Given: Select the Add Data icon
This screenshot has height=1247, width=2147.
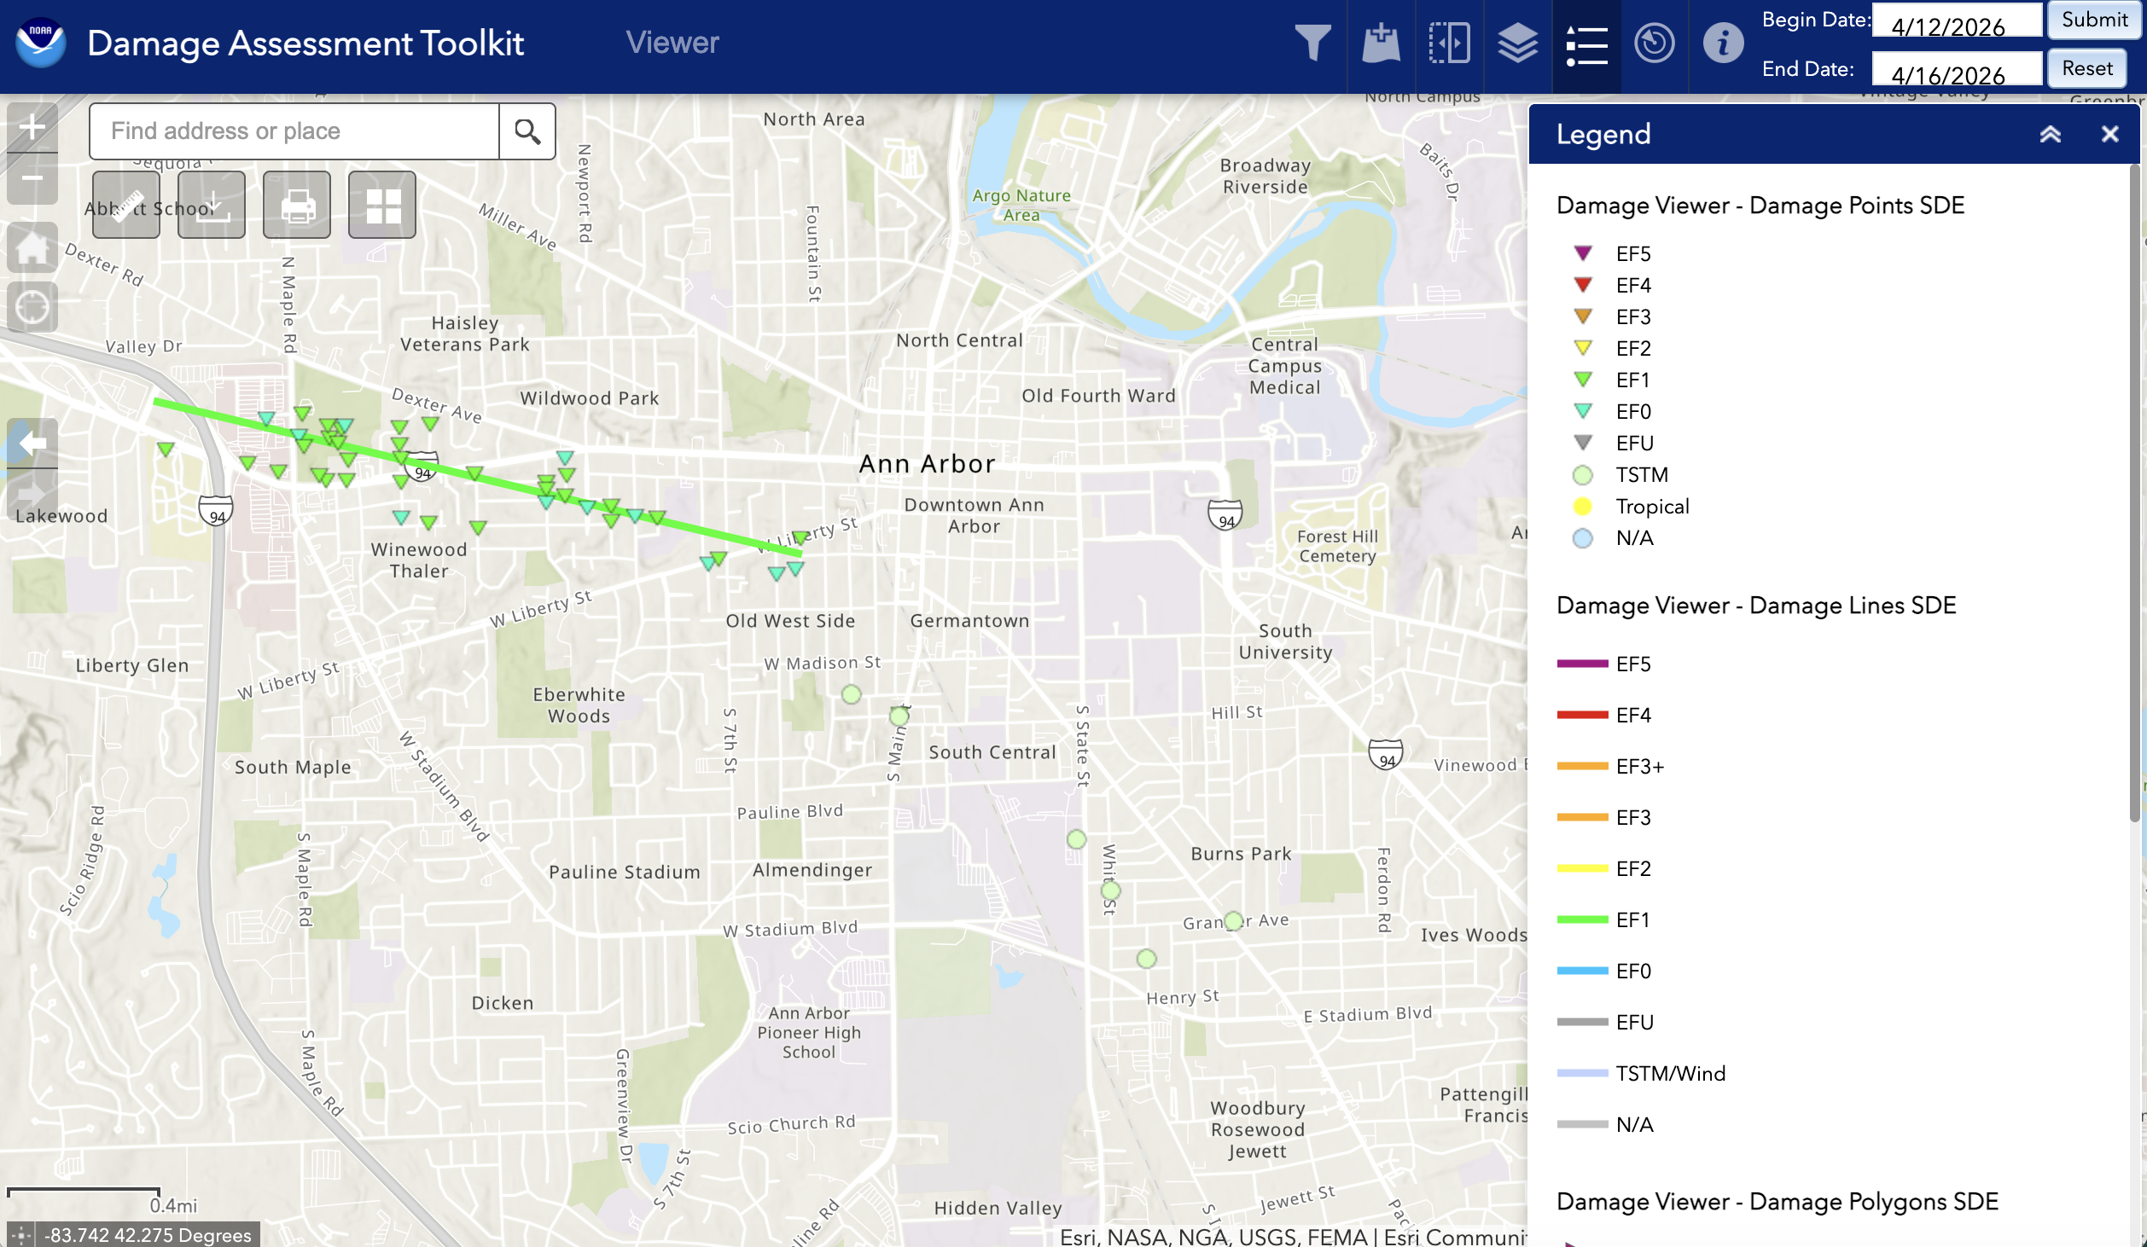Looking at the screenshot, I should 1381,42.
